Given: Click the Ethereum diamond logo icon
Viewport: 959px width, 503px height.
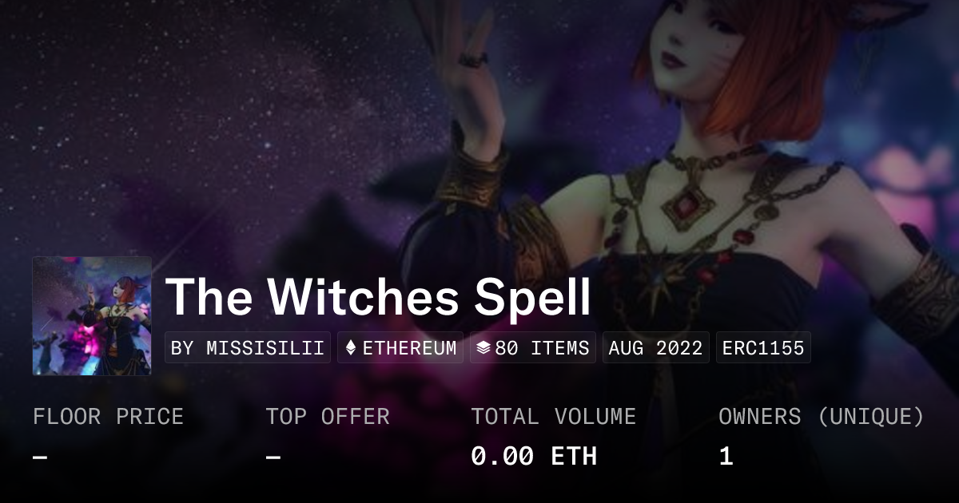Looking at the screenshot, I should pyautogui.click(x=351, y=348).
